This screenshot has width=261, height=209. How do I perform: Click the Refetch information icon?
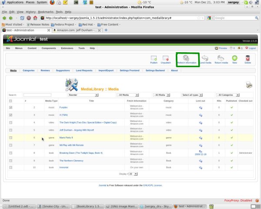(x=186, y=58)
